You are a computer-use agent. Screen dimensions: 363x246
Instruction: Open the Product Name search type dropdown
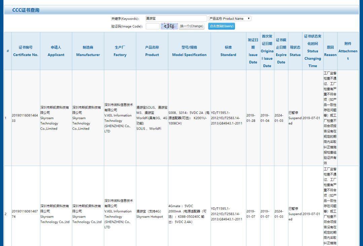click(230, 19)
